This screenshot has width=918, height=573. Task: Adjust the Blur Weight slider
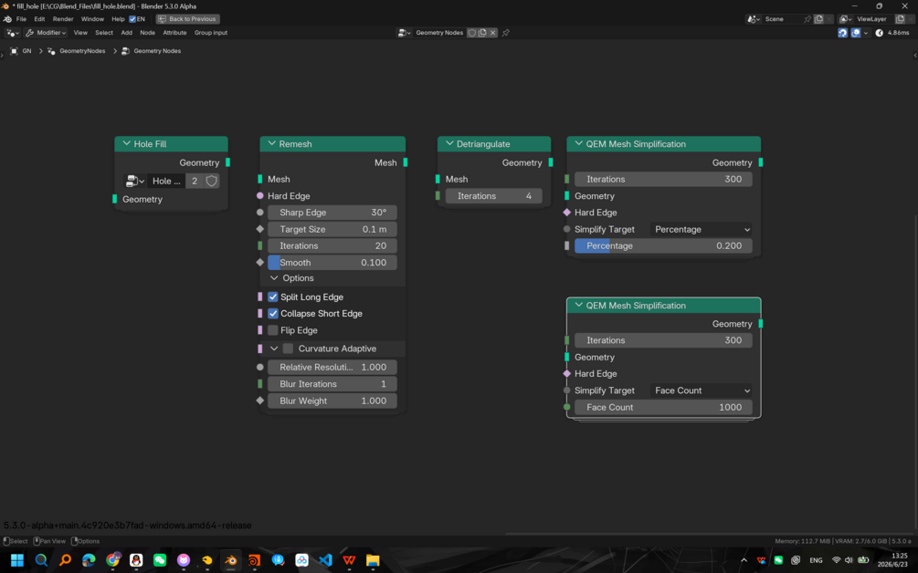click(332, 401)
